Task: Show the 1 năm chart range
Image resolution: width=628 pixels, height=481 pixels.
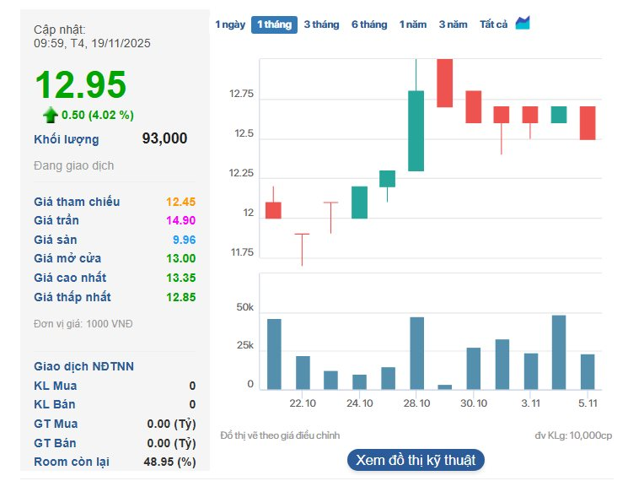Action: pos(413,24)
